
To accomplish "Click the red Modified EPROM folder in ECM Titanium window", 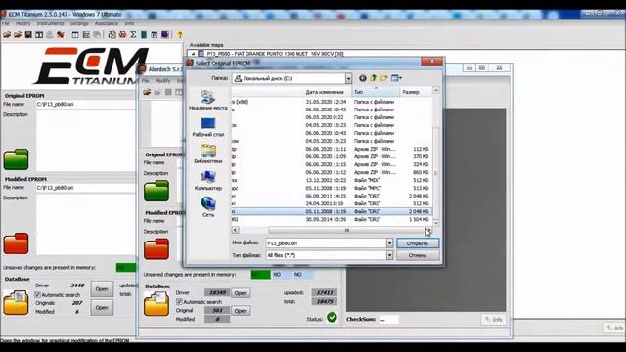I will point(16,243).
